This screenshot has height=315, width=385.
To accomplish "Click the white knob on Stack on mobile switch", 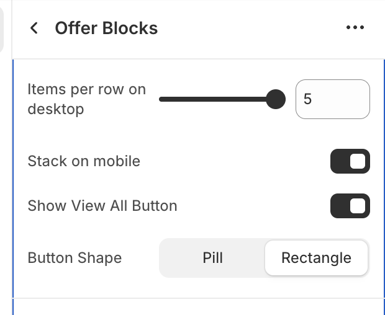I will [x=358, y=161].
